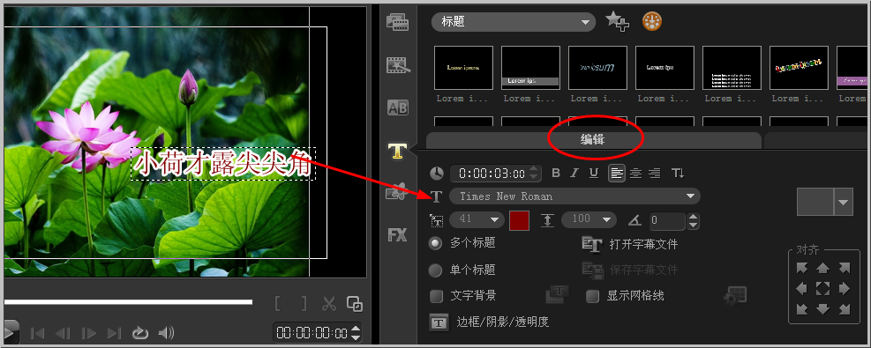Click the rotation angle input field

pos(668,220)
